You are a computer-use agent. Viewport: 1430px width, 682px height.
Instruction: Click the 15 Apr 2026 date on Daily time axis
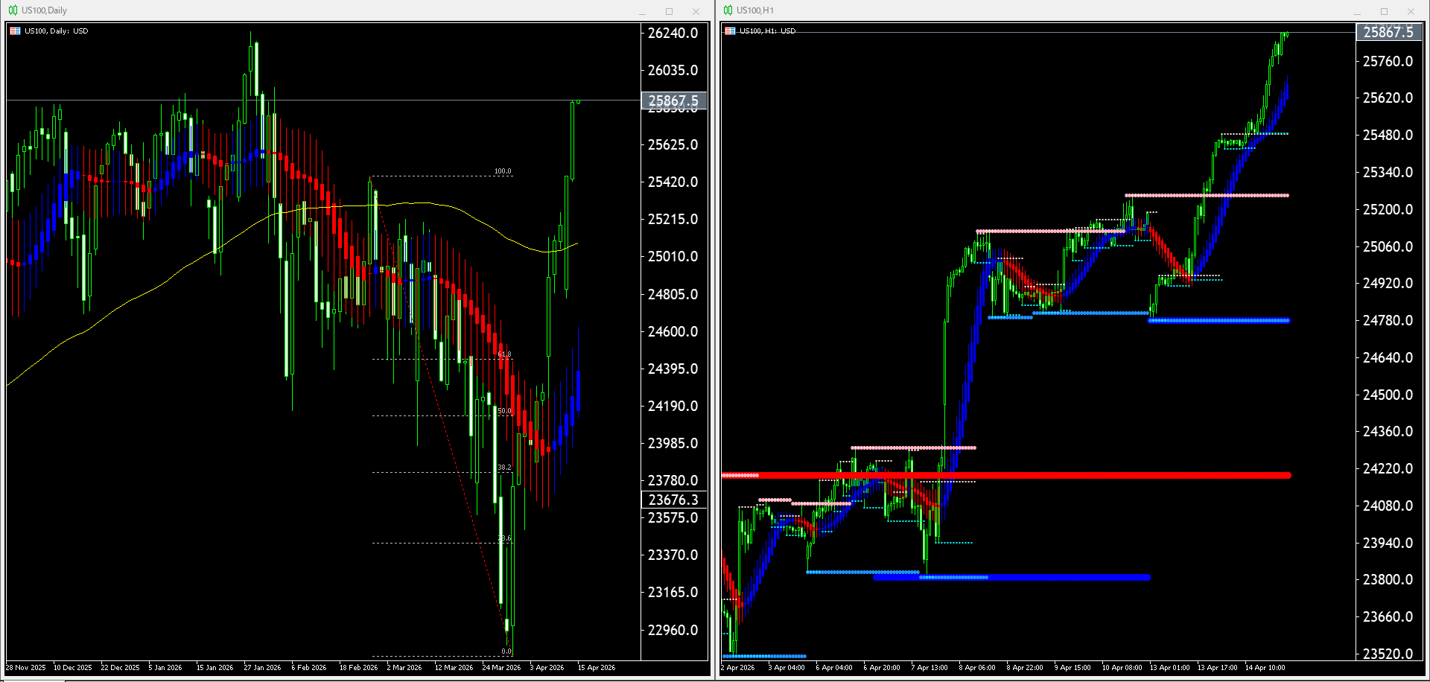coord(597,668)
